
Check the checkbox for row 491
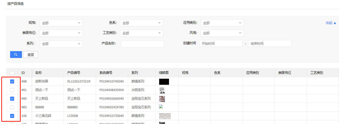coord(12,90)
